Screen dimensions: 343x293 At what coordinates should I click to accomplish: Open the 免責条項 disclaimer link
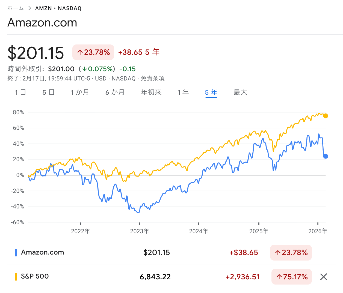[153, 79]
